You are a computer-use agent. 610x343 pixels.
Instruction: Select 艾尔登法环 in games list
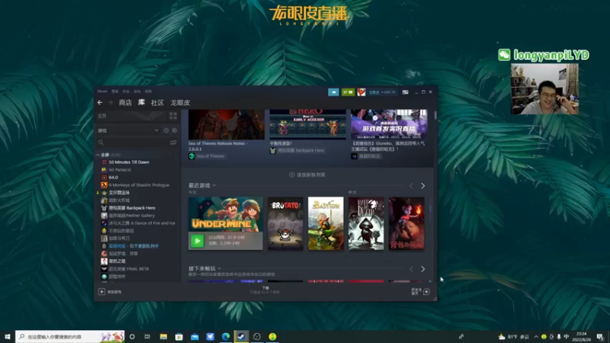119,193
